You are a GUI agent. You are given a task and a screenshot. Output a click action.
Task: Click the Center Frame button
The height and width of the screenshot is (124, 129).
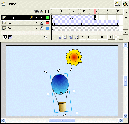tap(54, 37)
